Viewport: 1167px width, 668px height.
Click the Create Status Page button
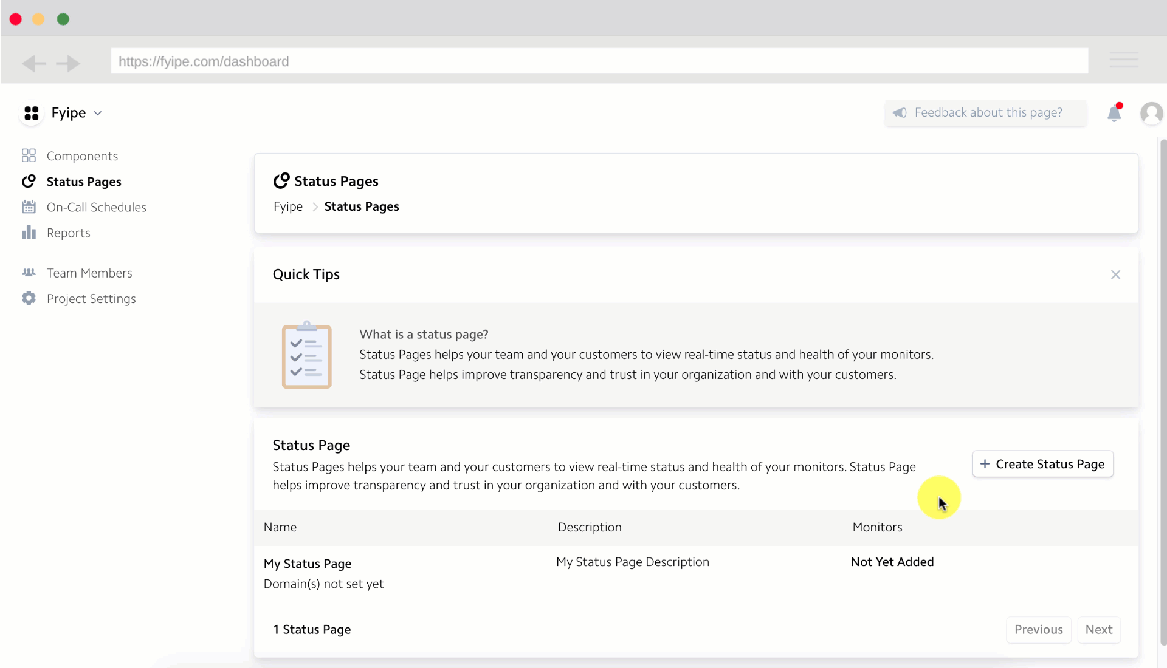tap(1042, 464)
